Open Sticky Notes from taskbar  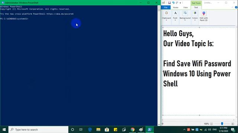tap(115, 130)
